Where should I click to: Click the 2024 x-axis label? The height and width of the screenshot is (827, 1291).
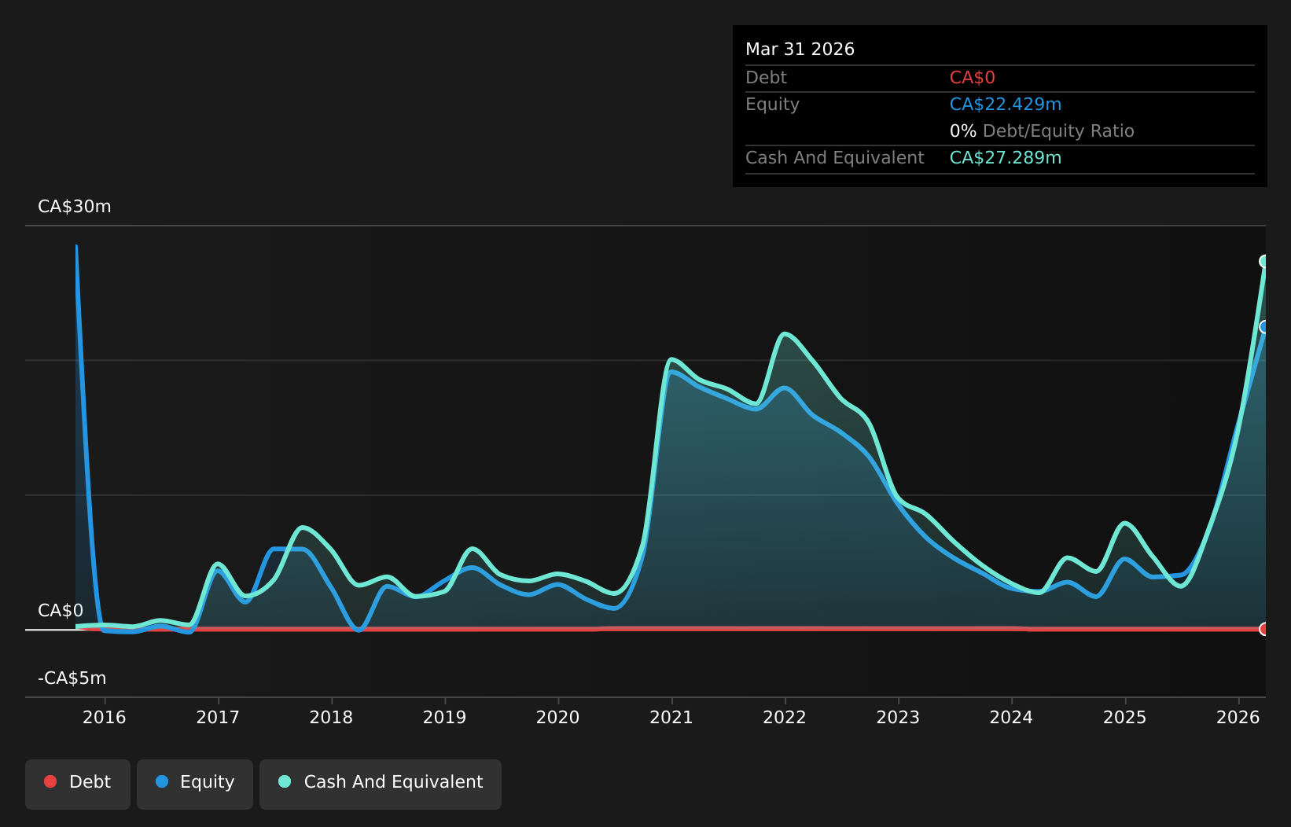1011,717
